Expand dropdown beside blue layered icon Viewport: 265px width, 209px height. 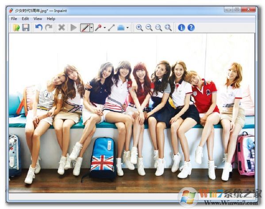point(127,27)
